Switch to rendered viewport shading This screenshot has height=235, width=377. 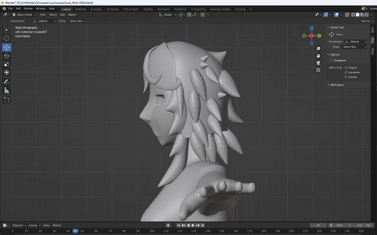(x=366, y=14)
